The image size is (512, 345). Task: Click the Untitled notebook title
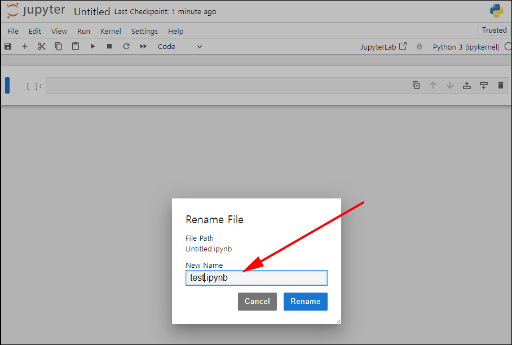tap(92, 12)
